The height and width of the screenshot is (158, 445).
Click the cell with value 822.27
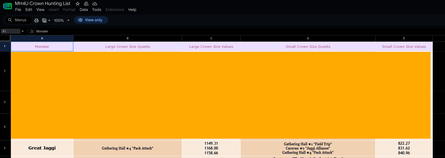point(404,148)
